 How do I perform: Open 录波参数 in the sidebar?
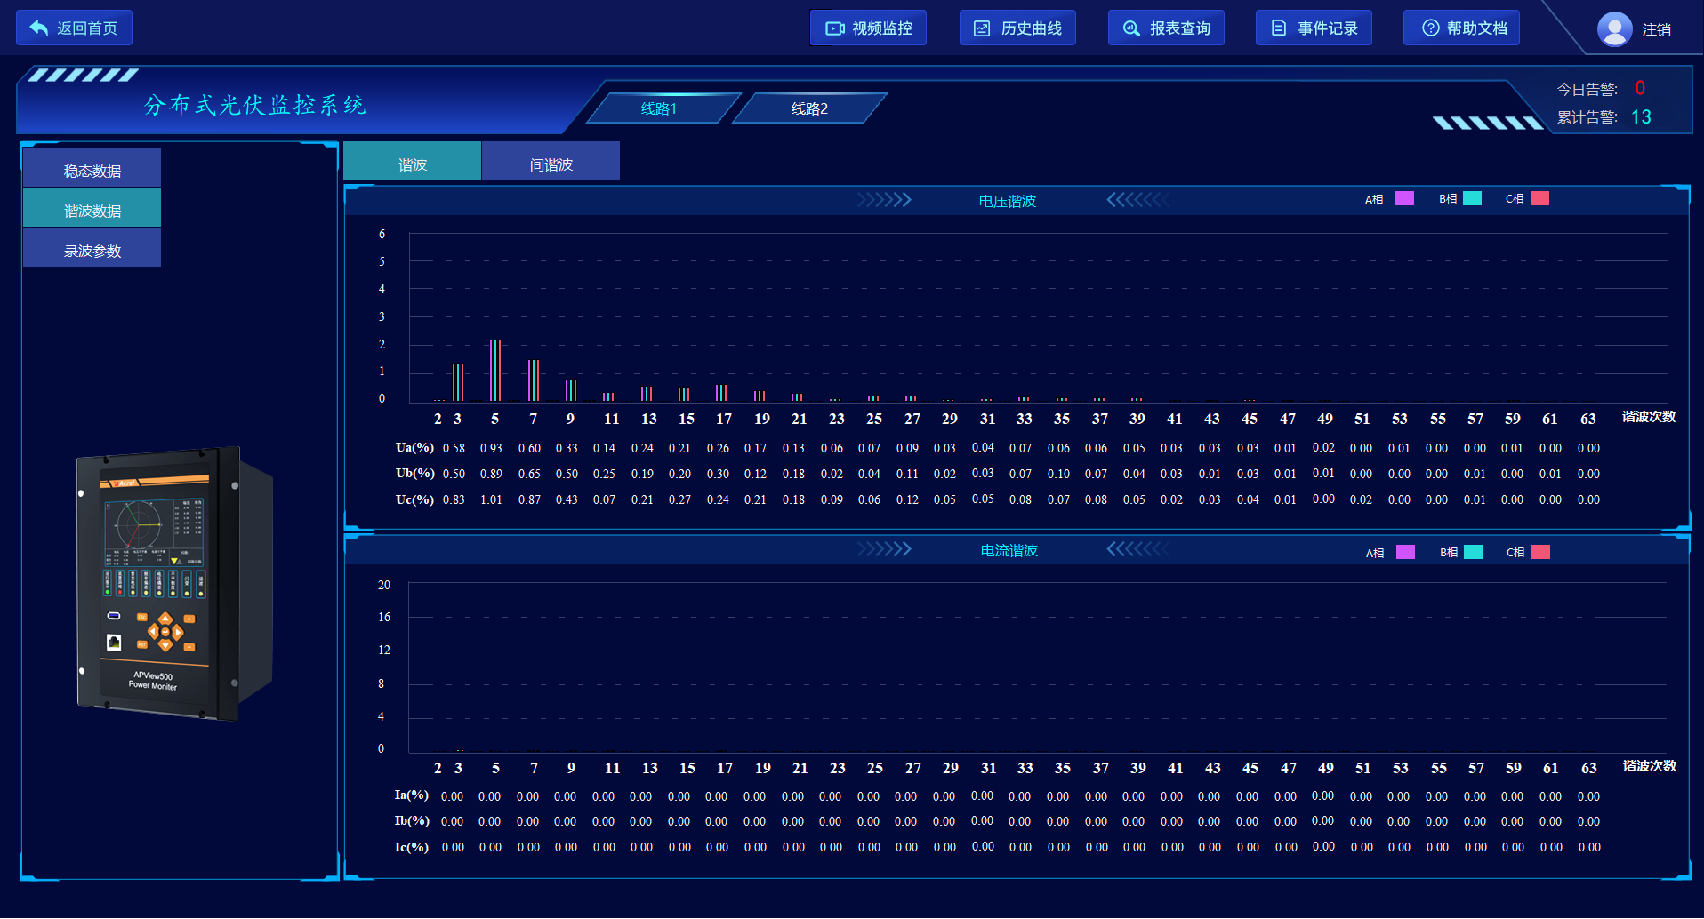click(x=92, y=248)
